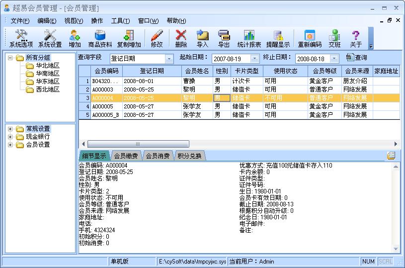Click the 导入 toolbar icon
This screenshot has height=268, width=405.
pos(202,38)
